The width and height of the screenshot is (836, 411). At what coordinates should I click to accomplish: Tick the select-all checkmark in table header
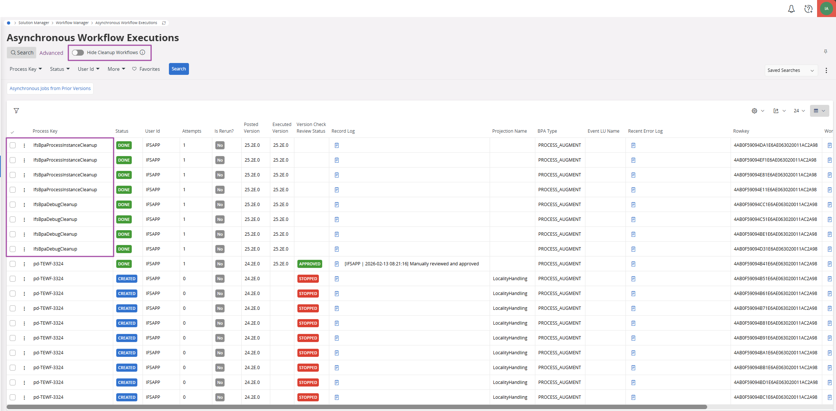click(12, 132)
